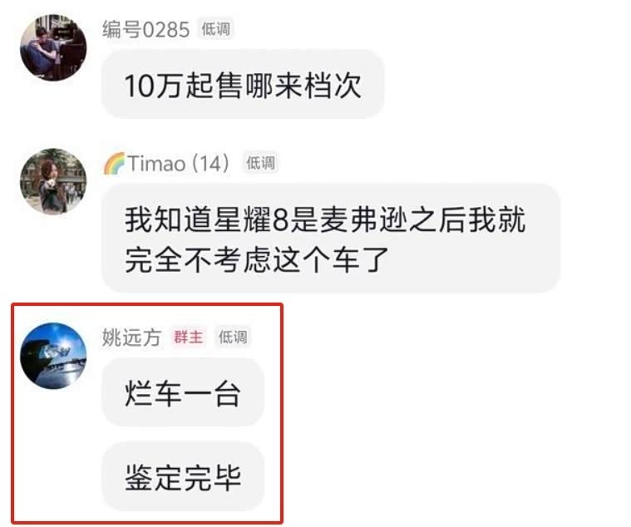Select the message bubble 10万起售哪来档次

(243, 85)
